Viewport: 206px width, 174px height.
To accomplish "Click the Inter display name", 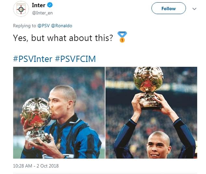I will [39, 5].
